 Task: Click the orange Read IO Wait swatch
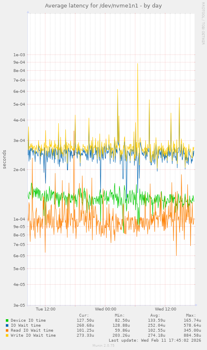click(7, 330)
